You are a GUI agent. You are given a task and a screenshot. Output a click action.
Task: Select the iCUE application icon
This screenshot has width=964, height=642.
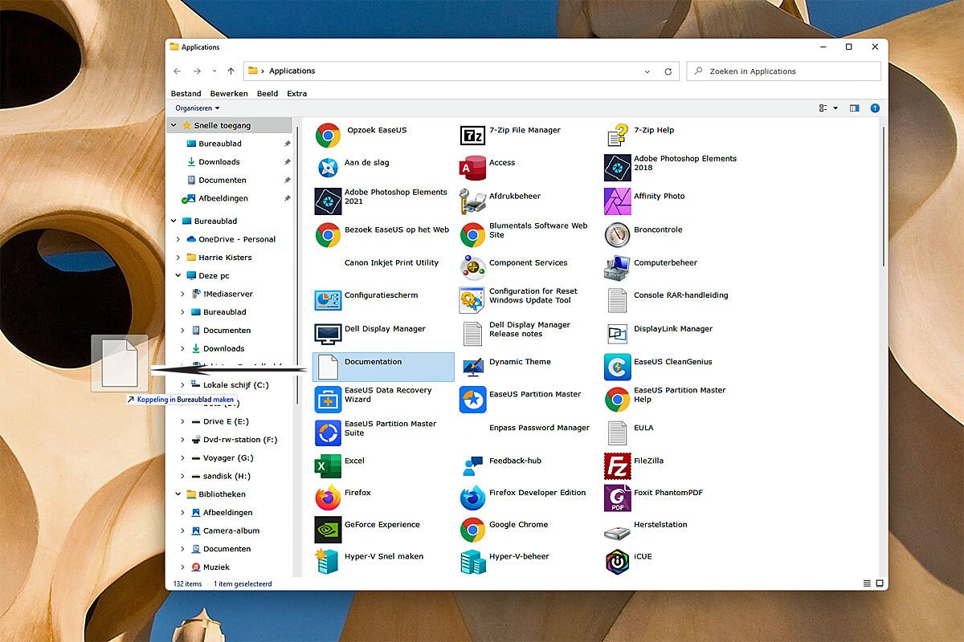pos(617,562)
